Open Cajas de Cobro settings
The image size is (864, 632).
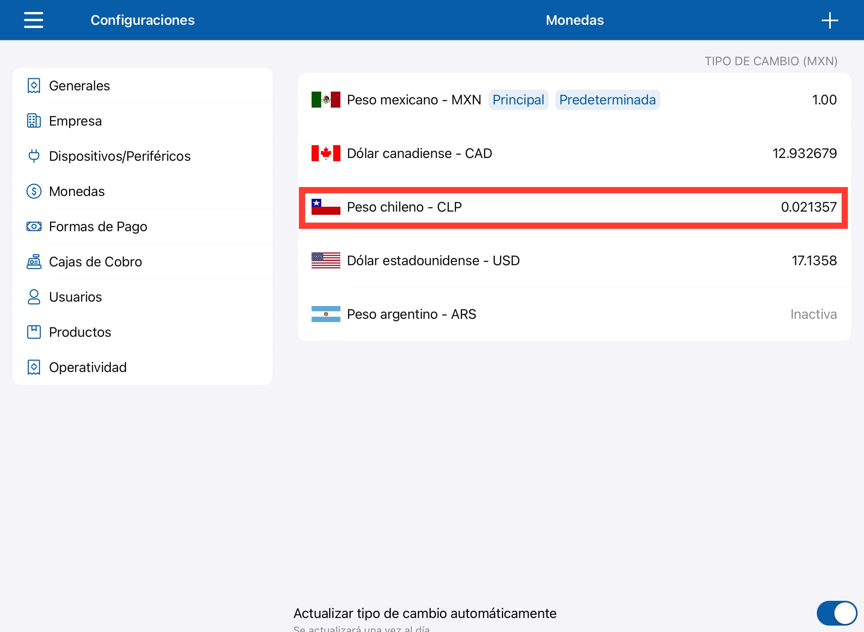[x=143, y=262]
